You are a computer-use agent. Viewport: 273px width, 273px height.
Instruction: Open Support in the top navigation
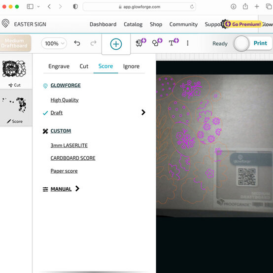(213, 24)
